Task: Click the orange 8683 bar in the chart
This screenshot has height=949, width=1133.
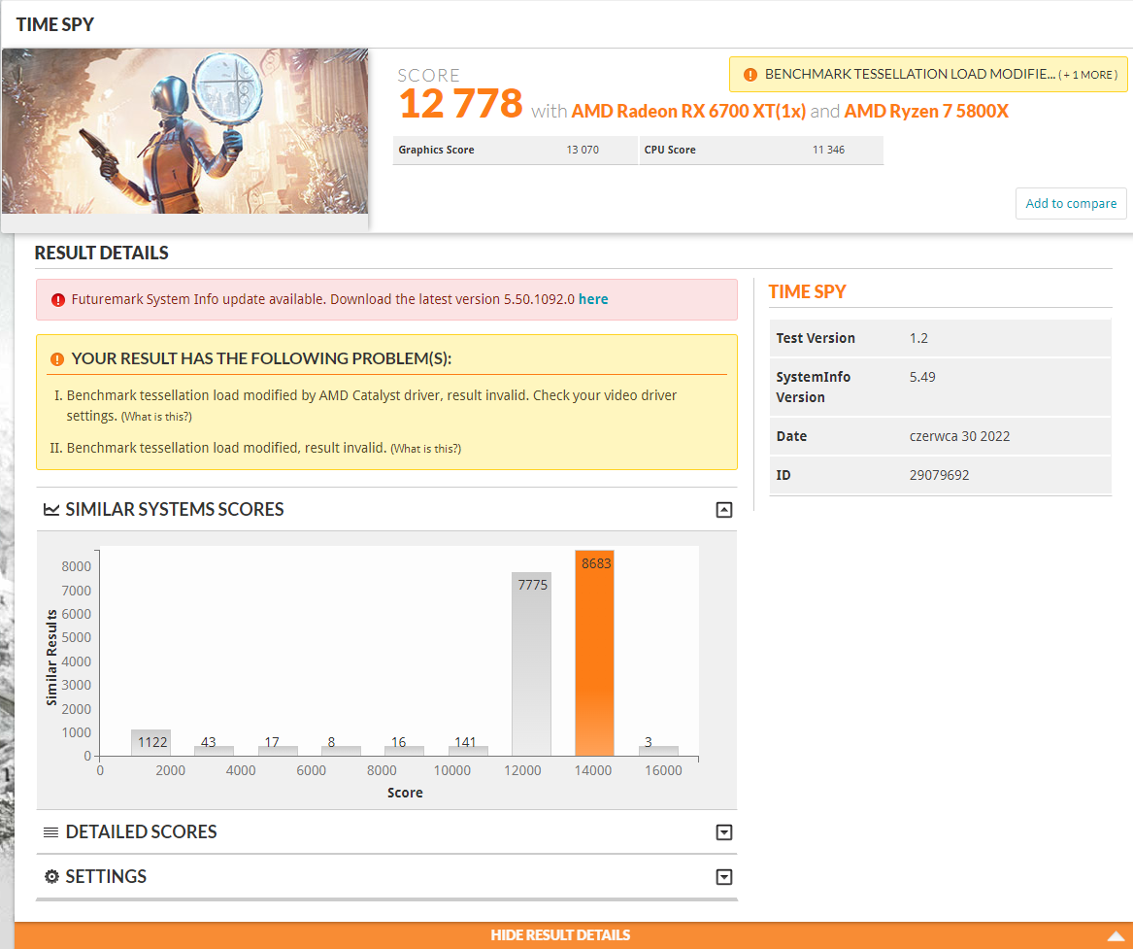Action: pos(595,654)
